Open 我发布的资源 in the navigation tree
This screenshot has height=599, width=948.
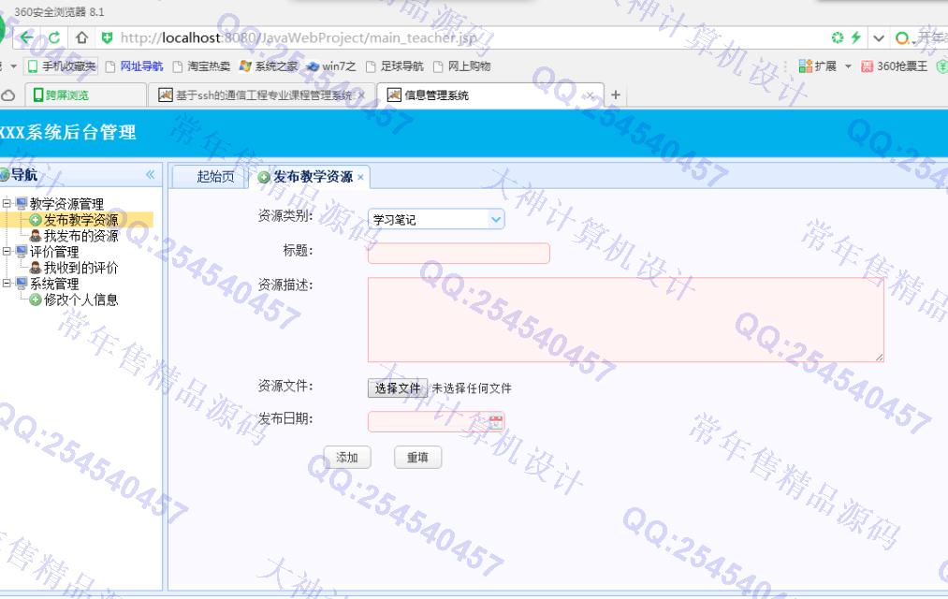tap(81, 236)
